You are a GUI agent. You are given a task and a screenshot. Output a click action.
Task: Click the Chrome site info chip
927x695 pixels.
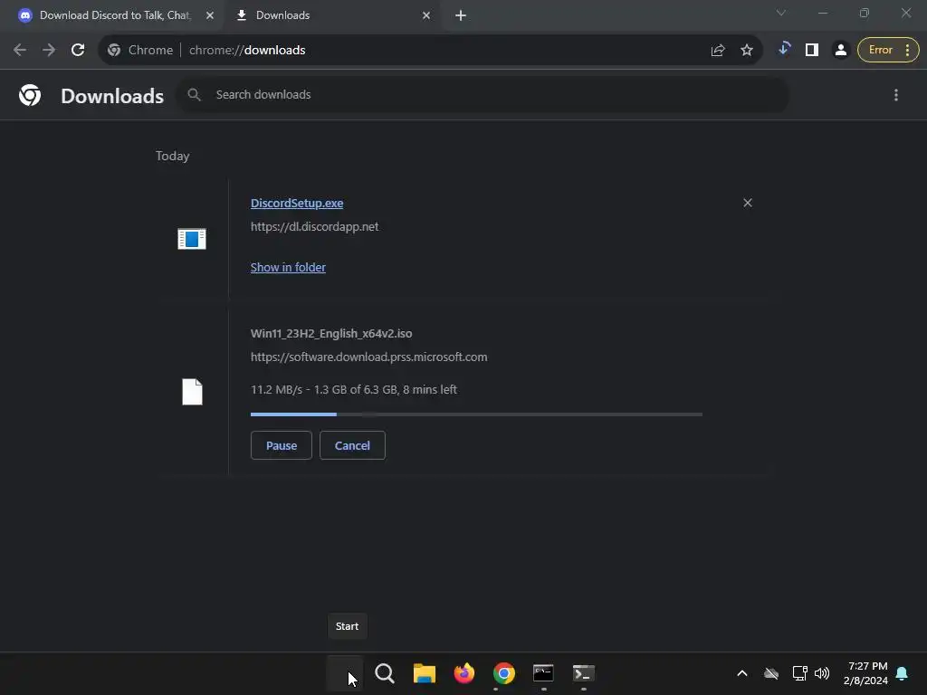[140, 51]
